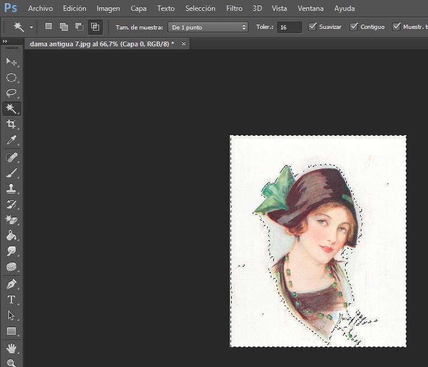Select the Paint Bucket tool
The image size is (428, 367).
[x=11, y=235]
